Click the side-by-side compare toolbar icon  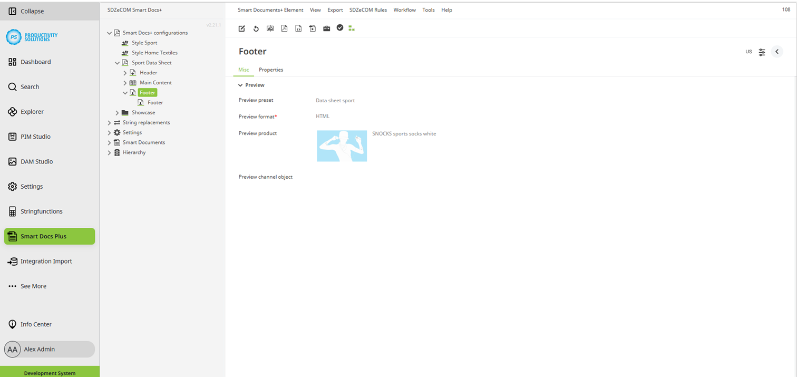point(270,28)
